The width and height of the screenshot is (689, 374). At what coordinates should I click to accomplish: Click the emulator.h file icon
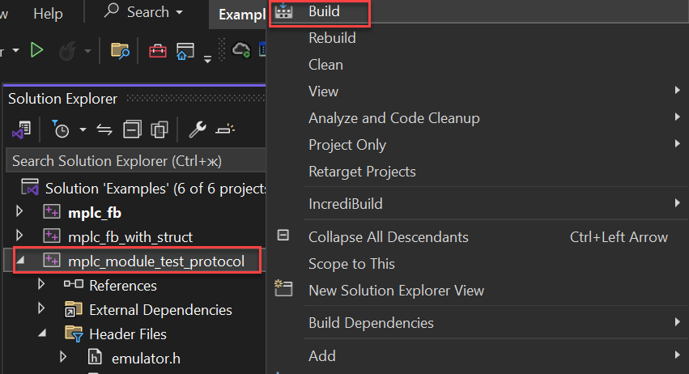(x=95, y=356)
